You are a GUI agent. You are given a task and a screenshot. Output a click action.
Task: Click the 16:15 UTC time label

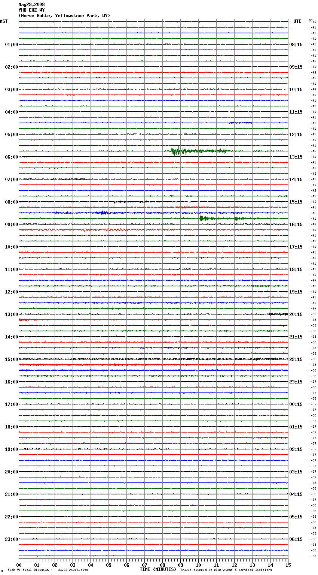click(x=296, y=225)
